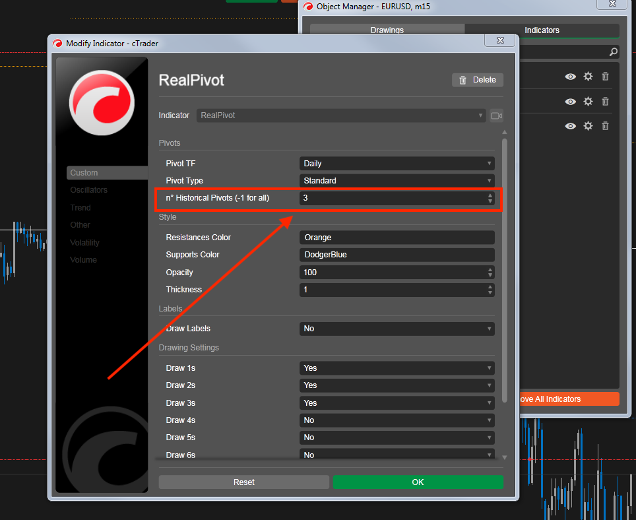Open the Draw Labels dropdown
The width and height of the screenshot is (636, 520).
tap(397, 329)
